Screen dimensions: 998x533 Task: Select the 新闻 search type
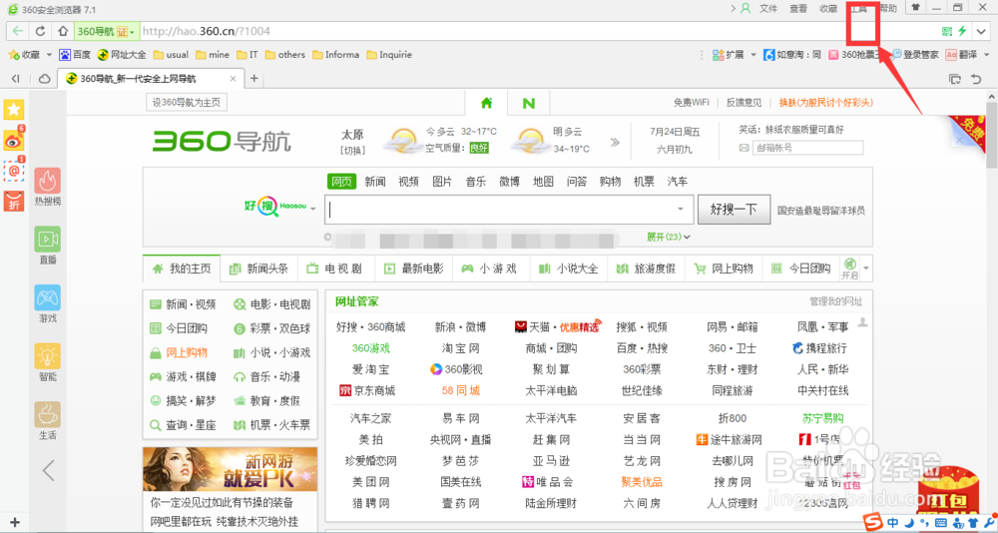(x=375, y=182)
